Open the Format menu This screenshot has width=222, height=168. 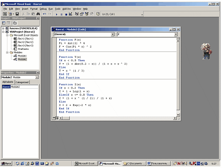34,9
